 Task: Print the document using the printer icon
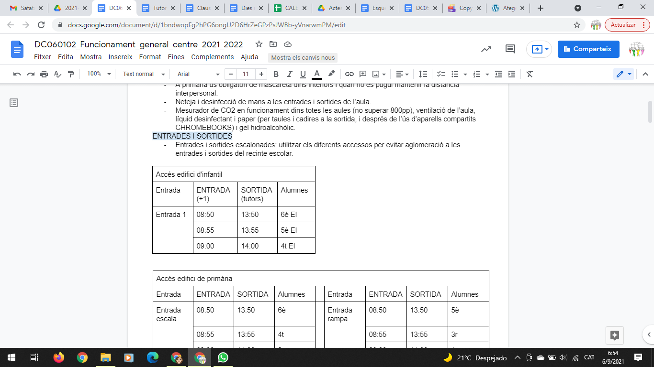pos(44,74)
